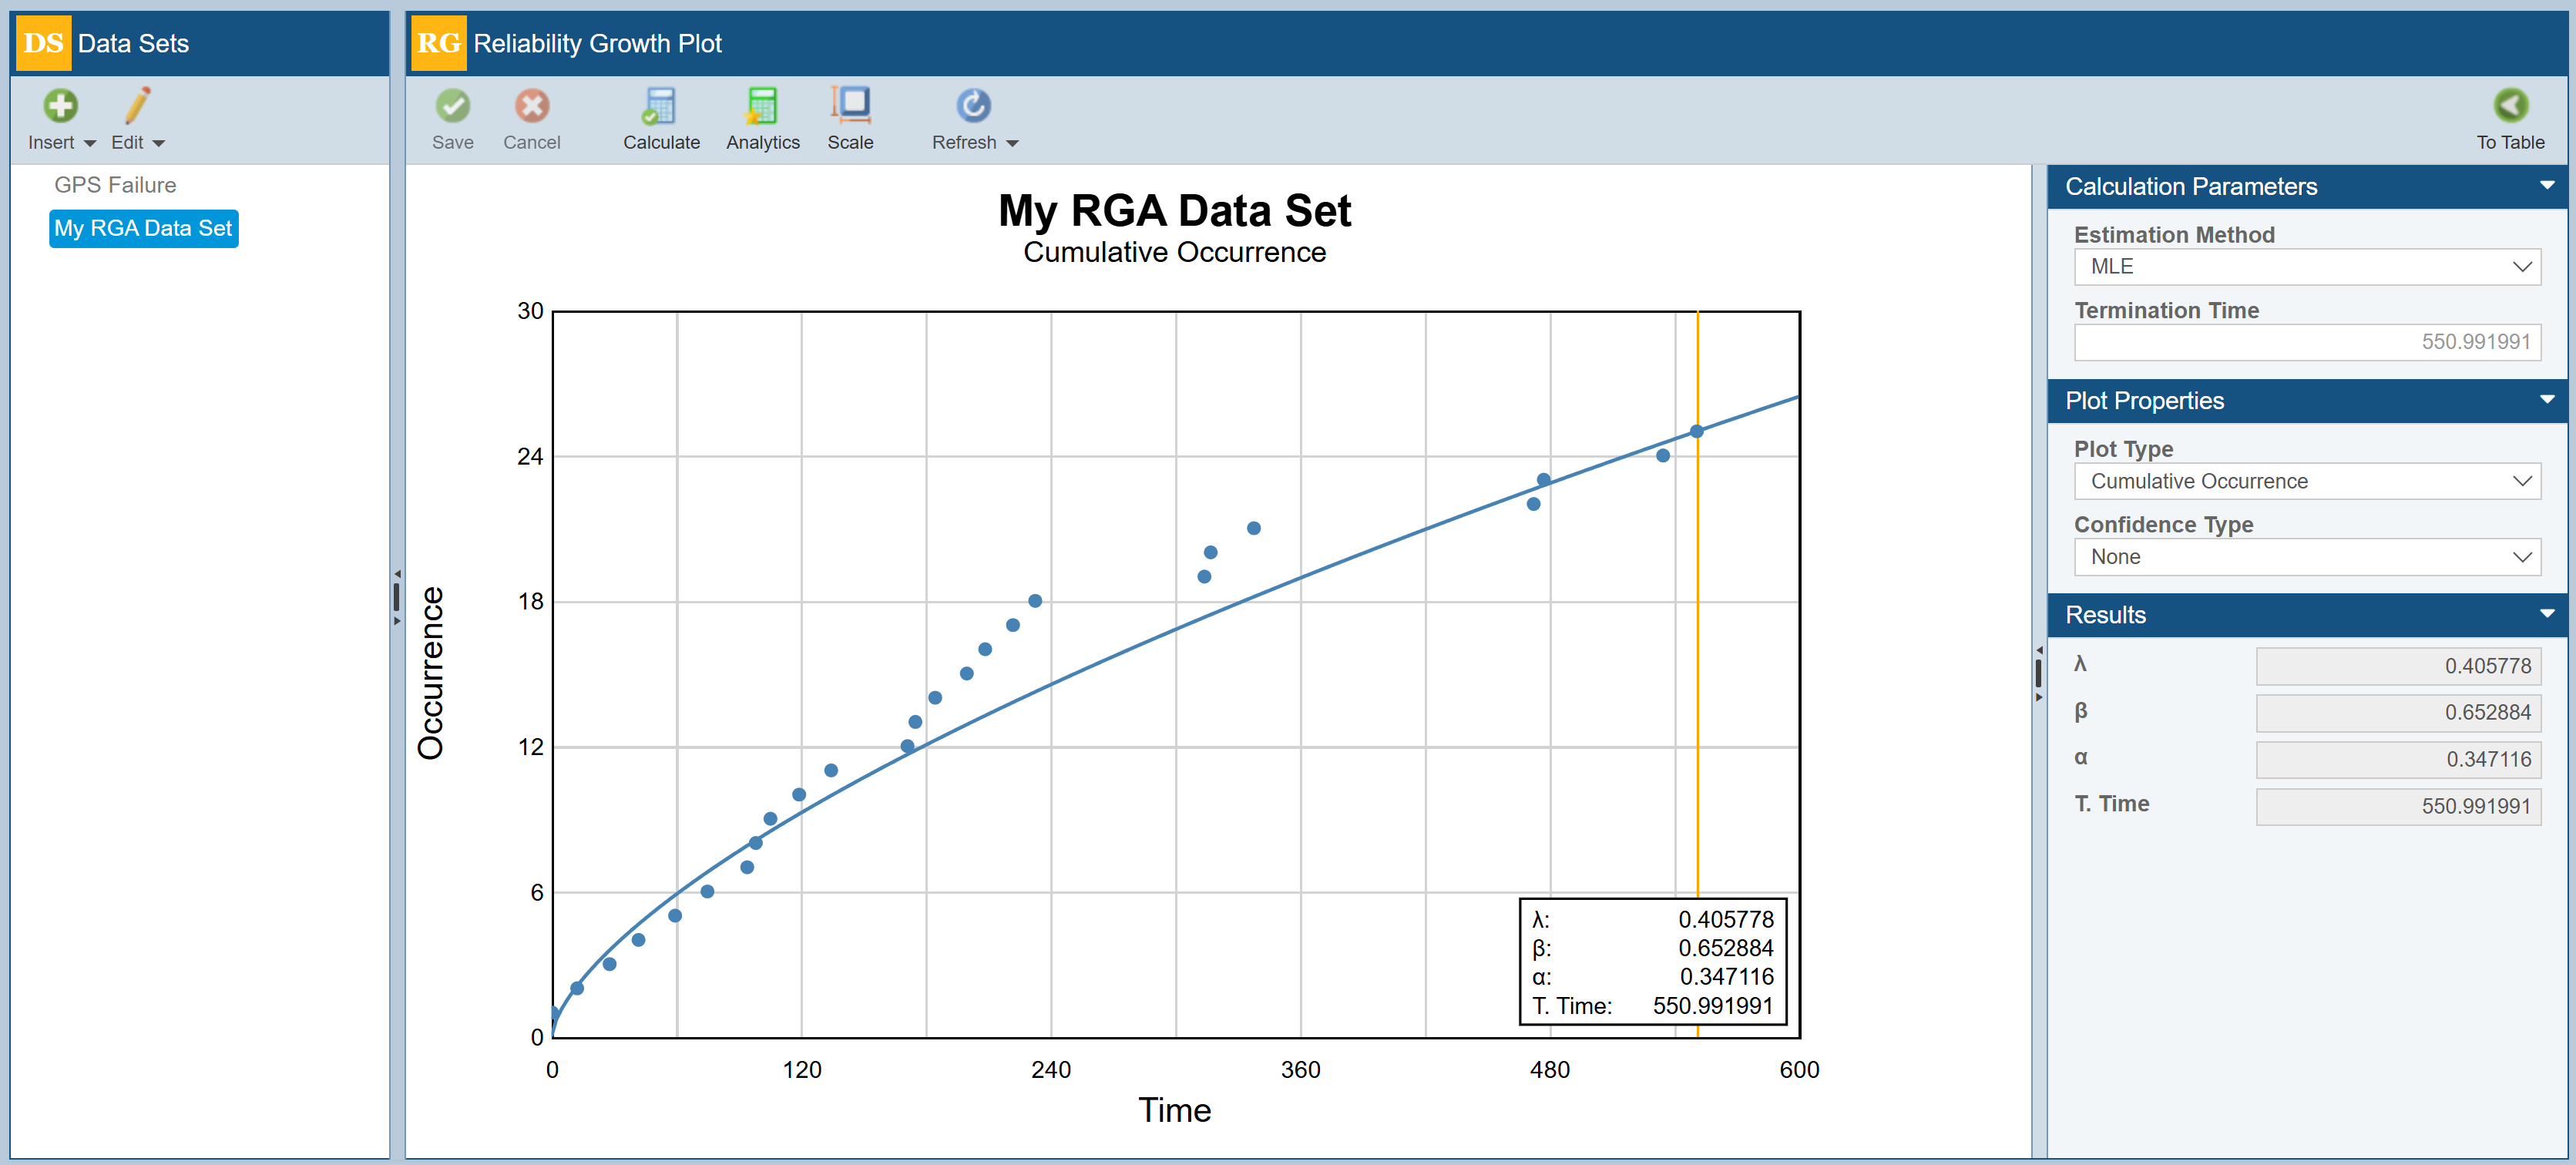Viewport: 2576px width, 1165px height.
Task: Collapse the Results section
Action: click(2546, 614)
